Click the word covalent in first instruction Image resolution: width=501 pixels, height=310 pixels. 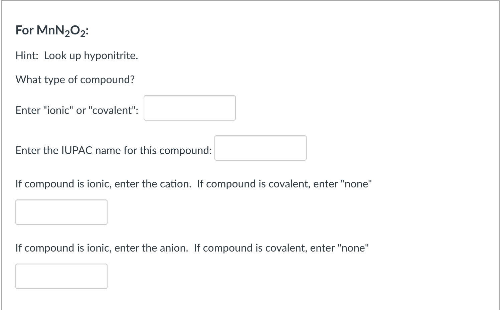pyautogui.click(x=112, y=110)
